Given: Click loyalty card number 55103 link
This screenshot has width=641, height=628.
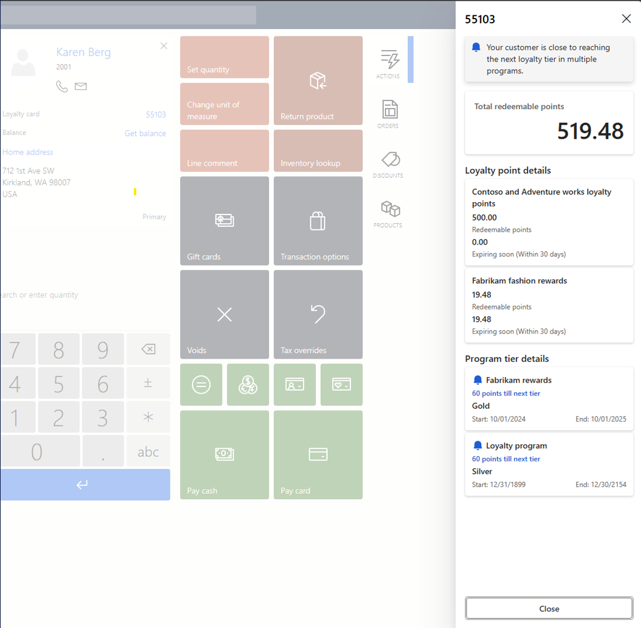Looking at the screenshot, I should click(x=155, y=115).
